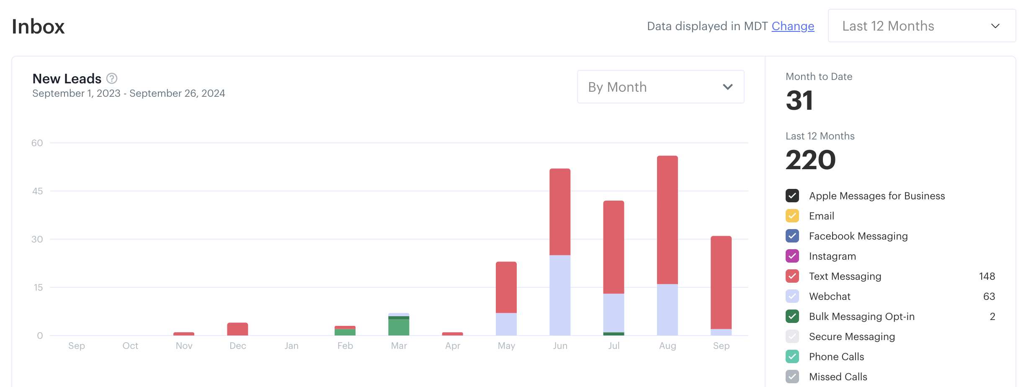The width and height of the screenshot is (1026, 387).
Task: Expand the By Month grouping dropdown
Action: (x=660, y=87)
